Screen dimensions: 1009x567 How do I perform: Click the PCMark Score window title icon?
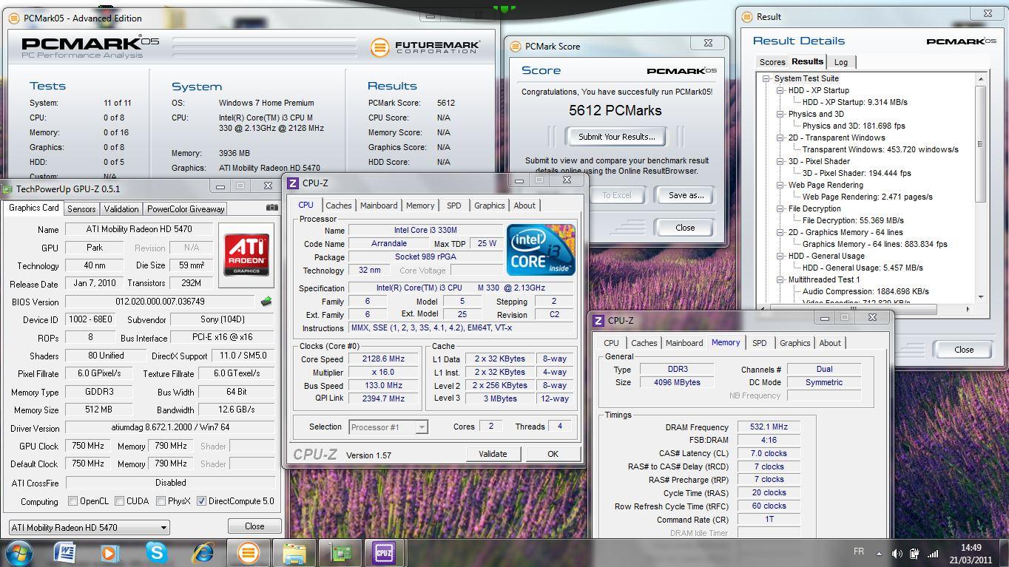[515, 46]
